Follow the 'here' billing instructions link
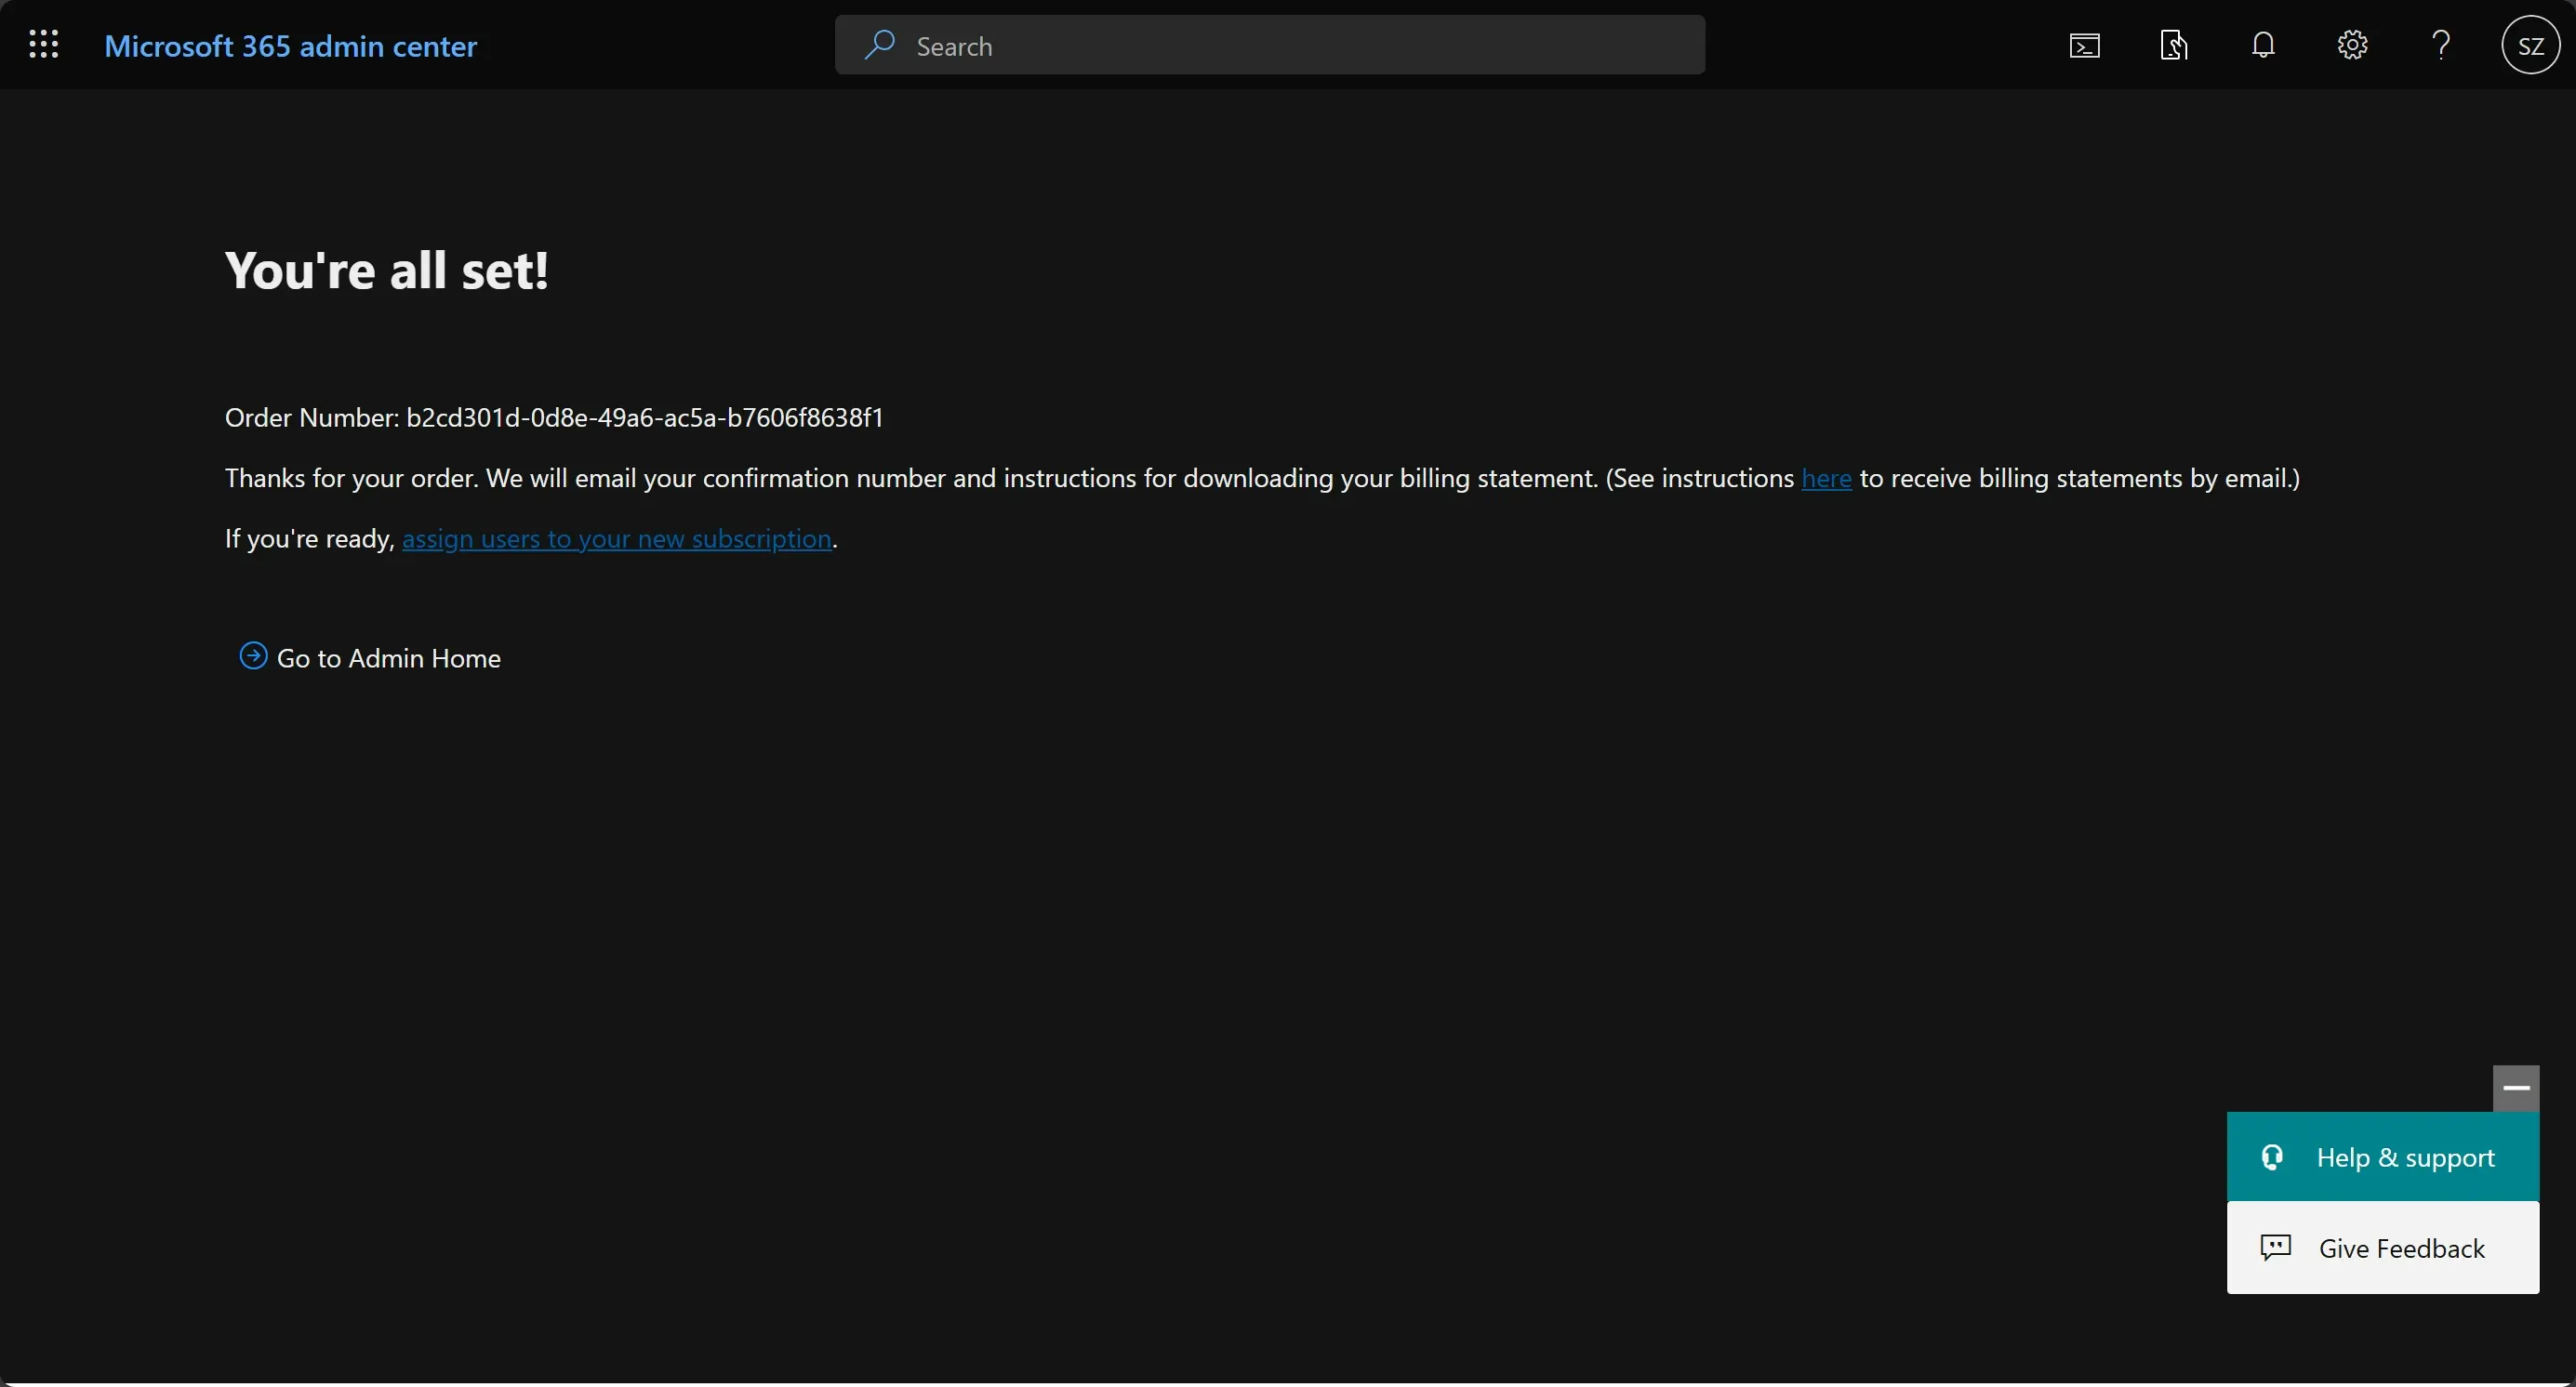This screenshot has height=1387, width=2576. [1826, 479]
